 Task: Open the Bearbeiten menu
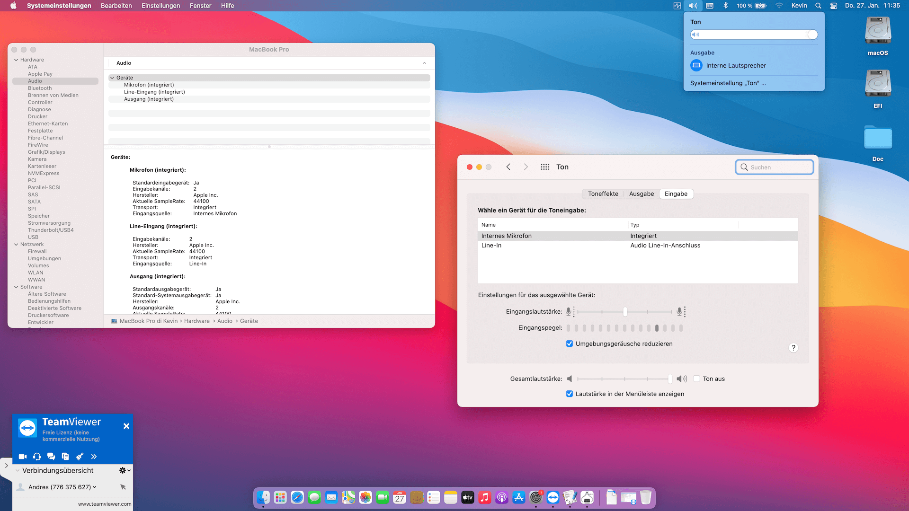(116, 6)
